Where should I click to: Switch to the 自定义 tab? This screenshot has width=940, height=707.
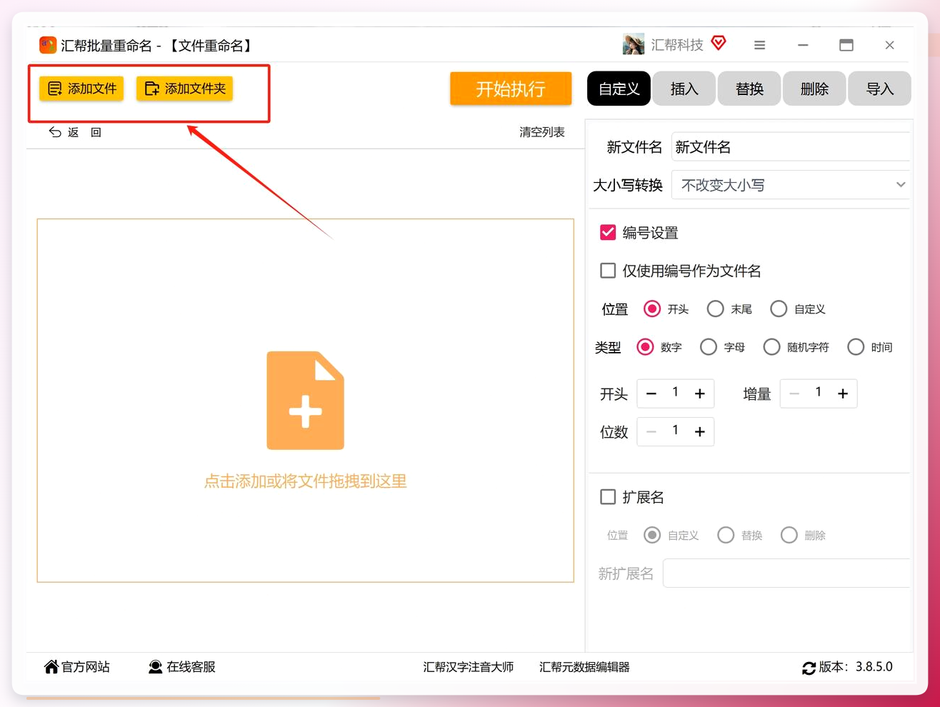point(619,89)
